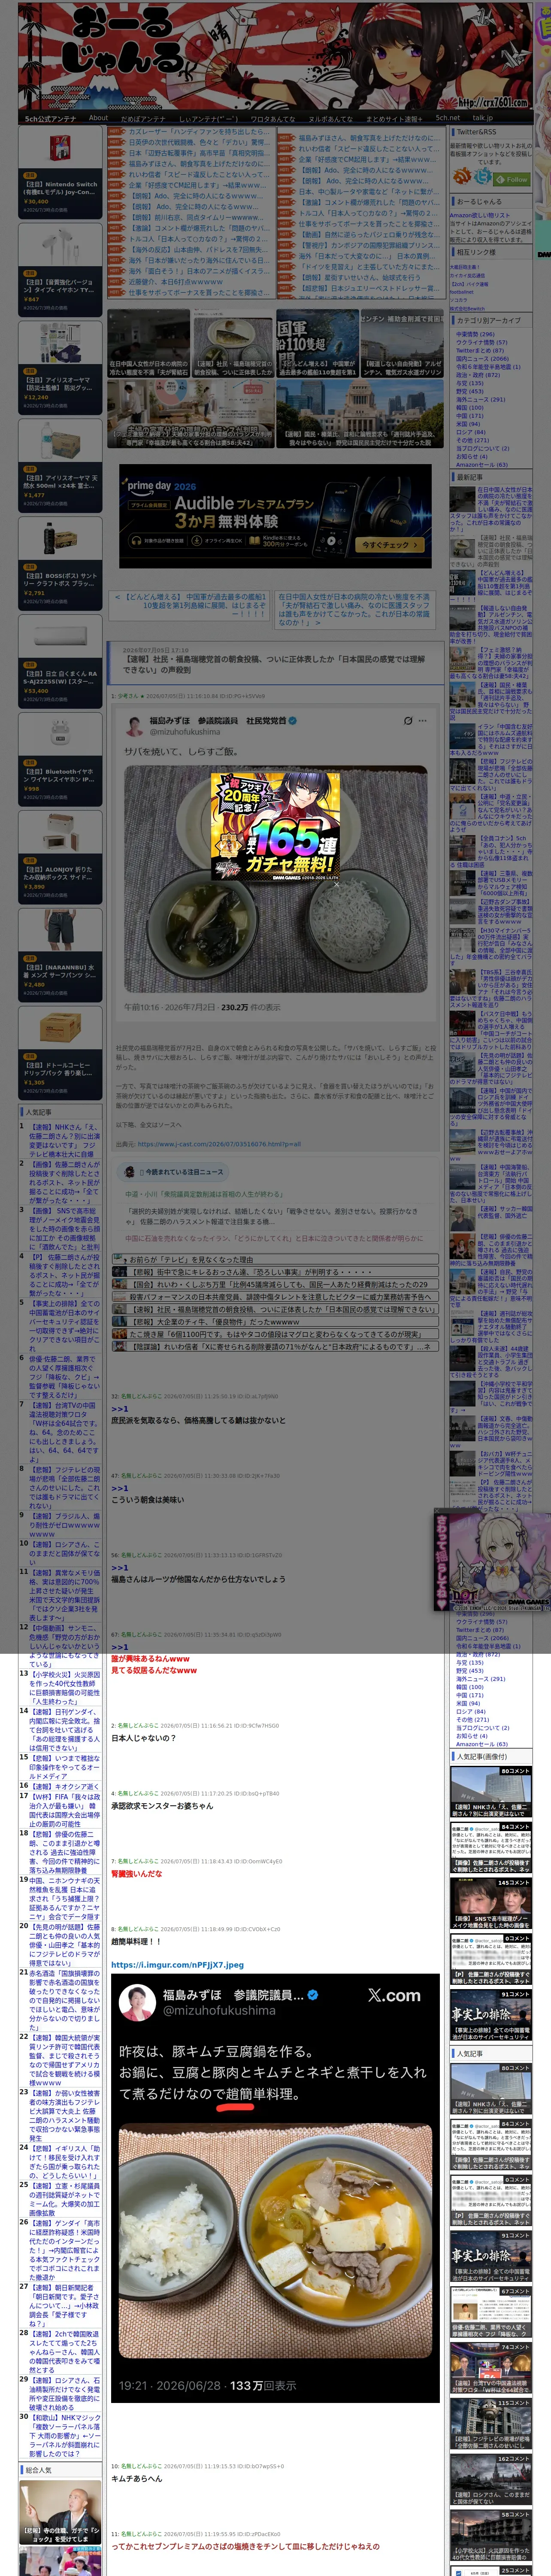
Task: Open the ウクライナ情勢 (57) category
Action: pyautogui.click(x=482, y=343)
